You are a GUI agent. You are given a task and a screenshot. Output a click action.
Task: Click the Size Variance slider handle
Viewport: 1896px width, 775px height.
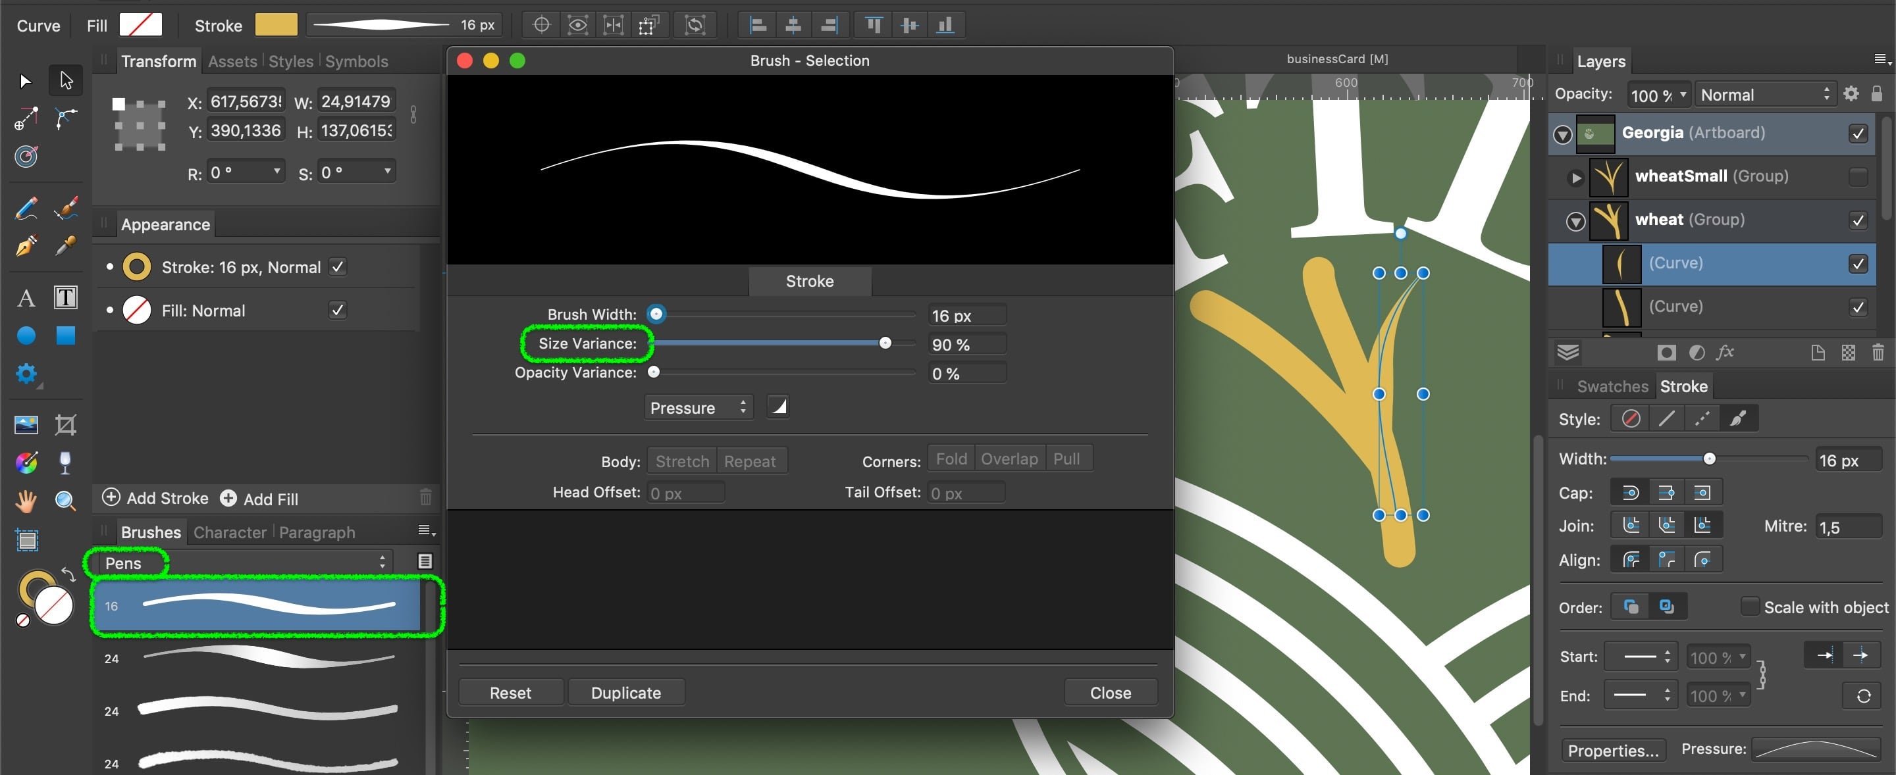(x=885, y=343)
